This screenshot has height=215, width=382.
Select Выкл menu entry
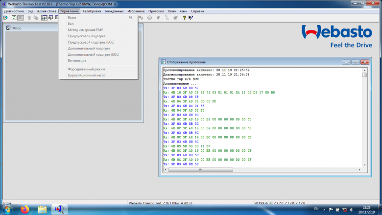point(98,18)
